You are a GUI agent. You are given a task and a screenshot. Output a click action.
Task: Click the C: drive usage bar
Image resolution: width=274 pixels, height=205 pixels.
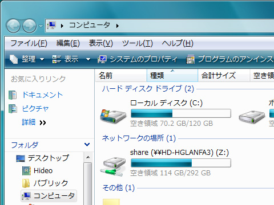pyautogui.click(x=181, y=113)
